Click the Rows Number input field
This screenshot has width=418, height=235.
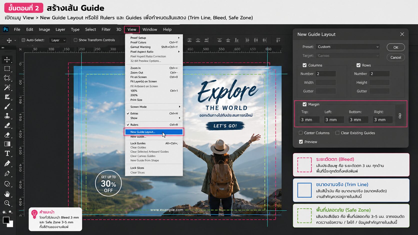click(x=379, y=74)
